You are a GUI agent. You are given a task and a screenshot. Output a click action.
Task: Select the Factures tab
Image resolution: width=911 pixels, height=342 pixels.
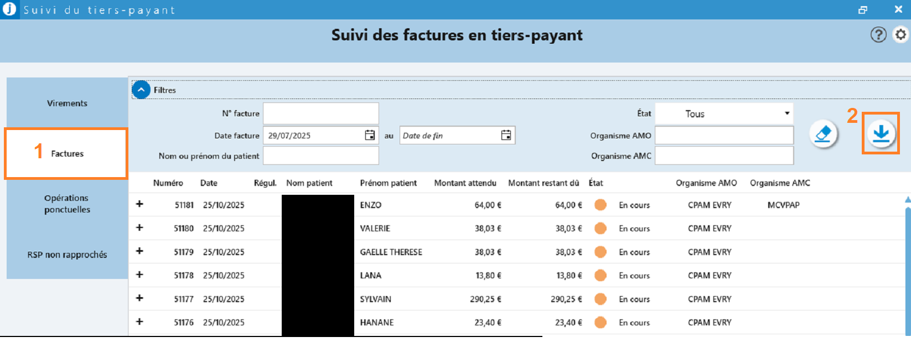coord(67,154)
